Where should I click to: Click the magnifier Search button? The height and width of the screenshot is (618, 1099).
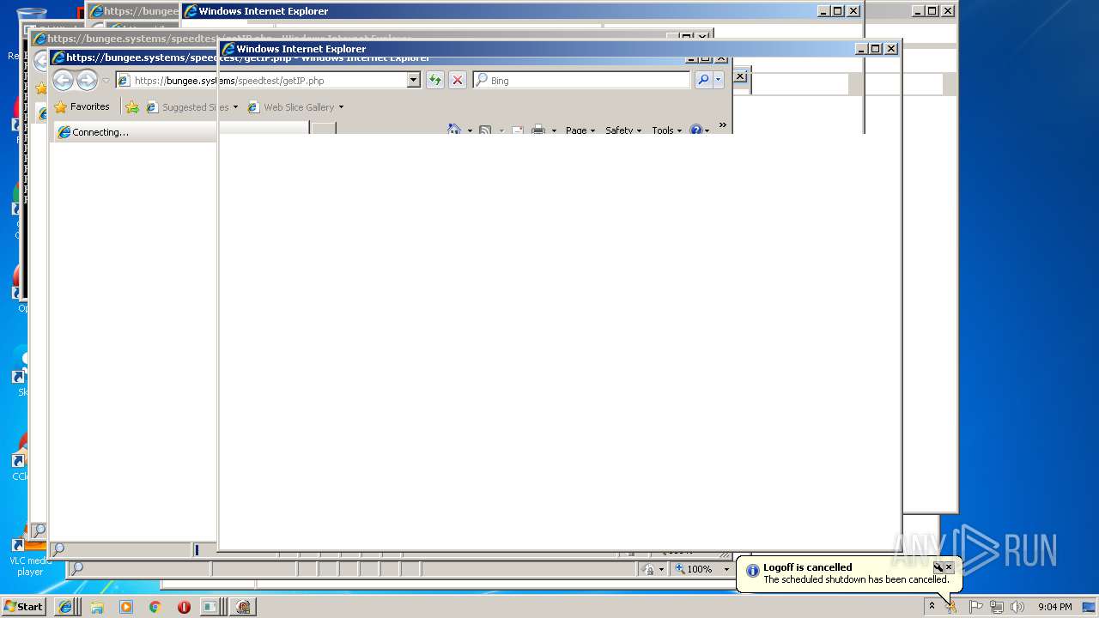click(x=703, y=81)
